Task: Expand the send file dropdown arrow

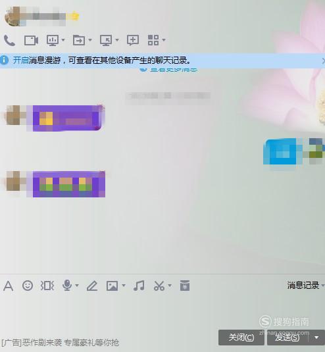Action: (90, 40)
